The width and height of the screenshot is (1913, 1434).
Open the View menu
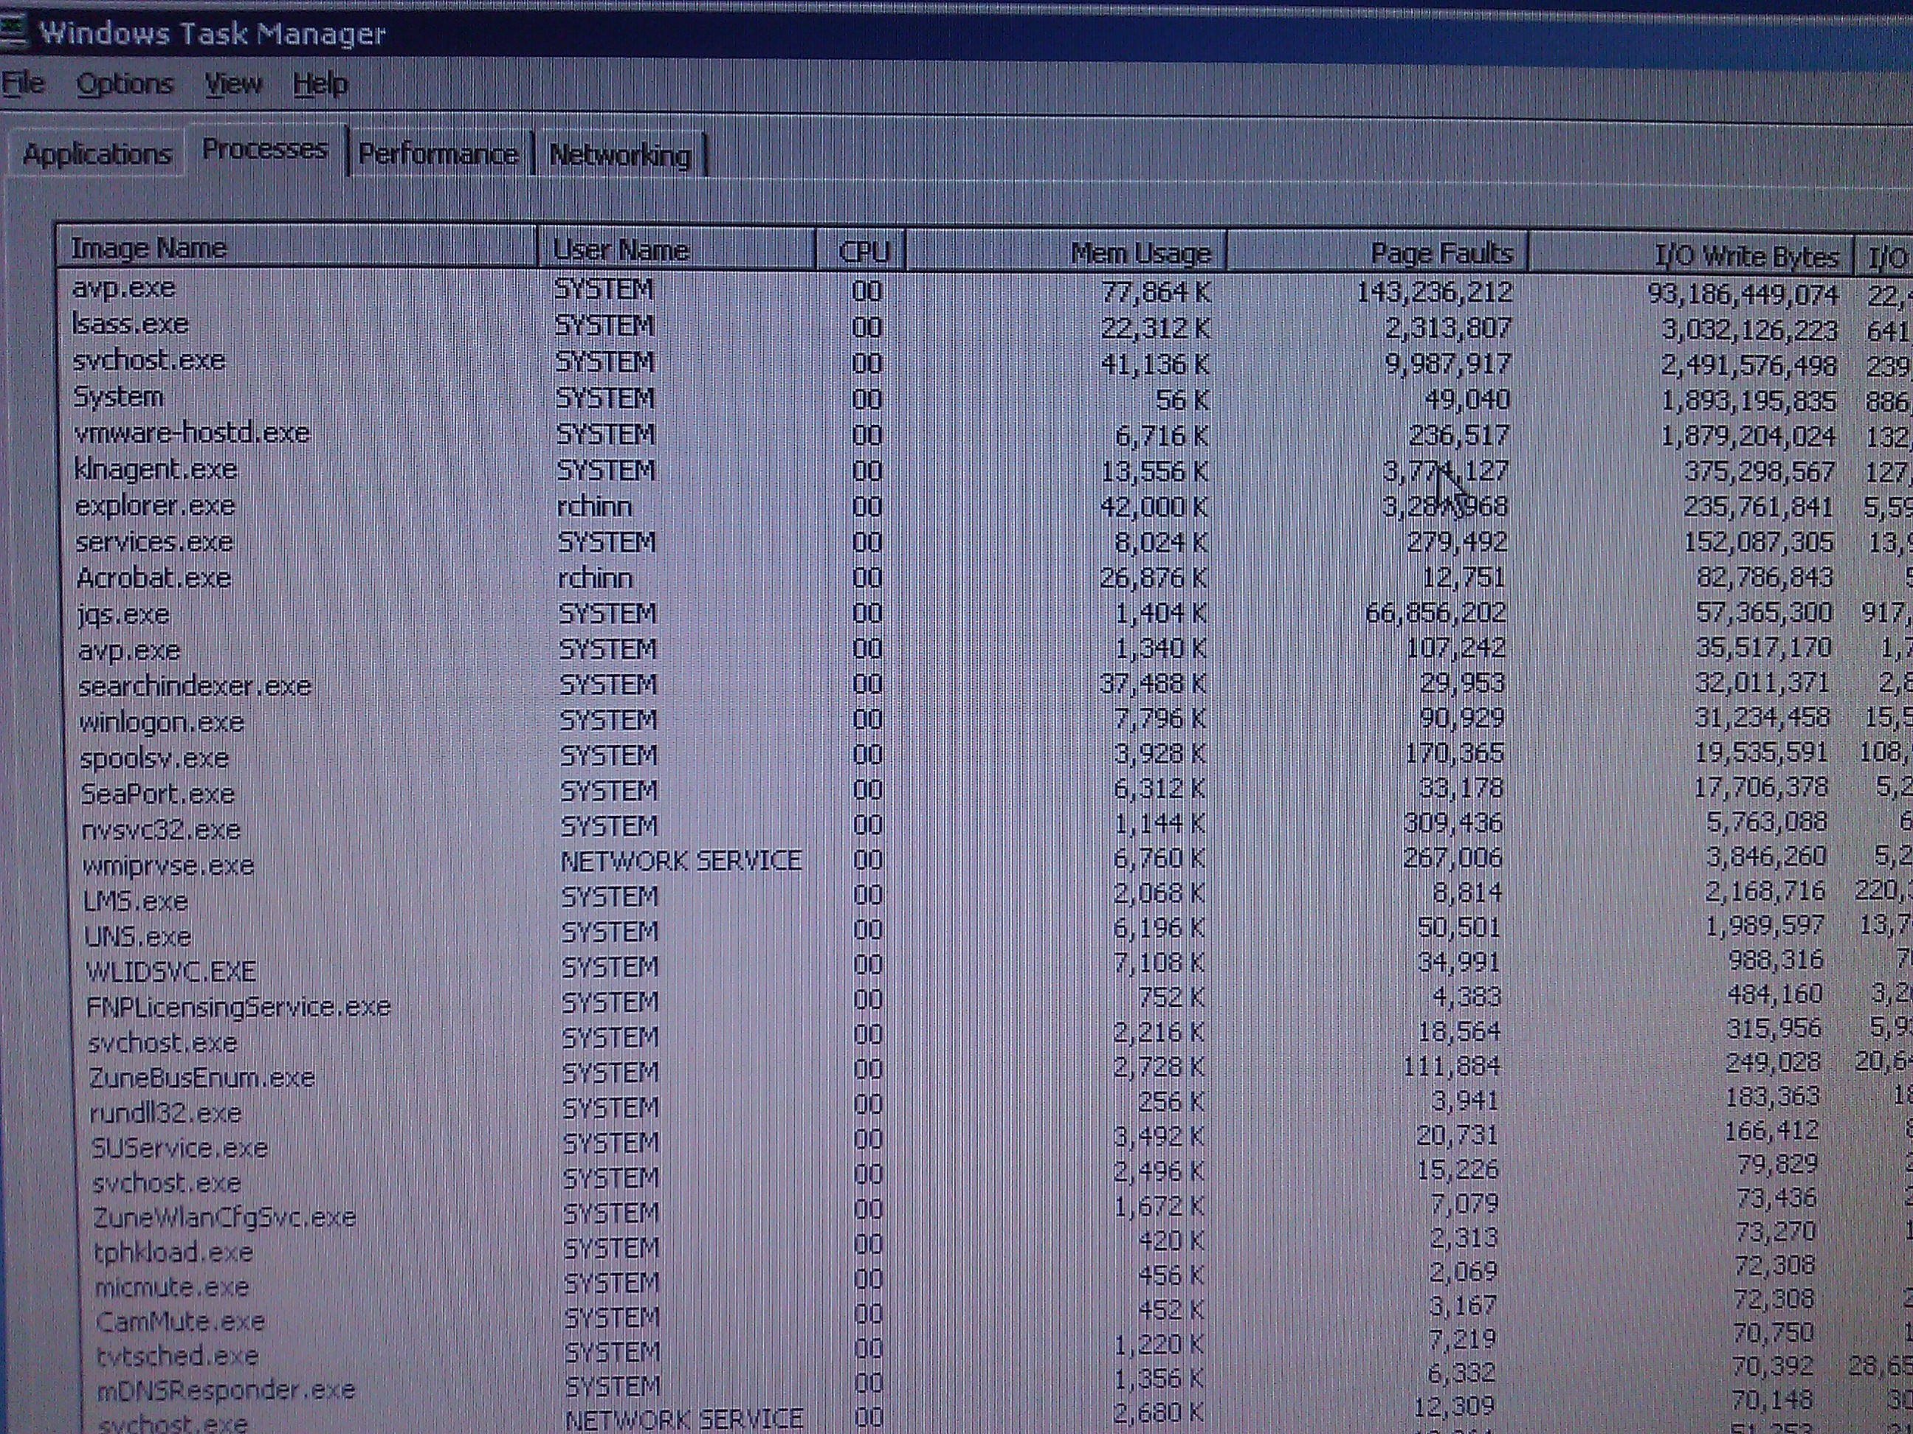[x=232, y=84]
